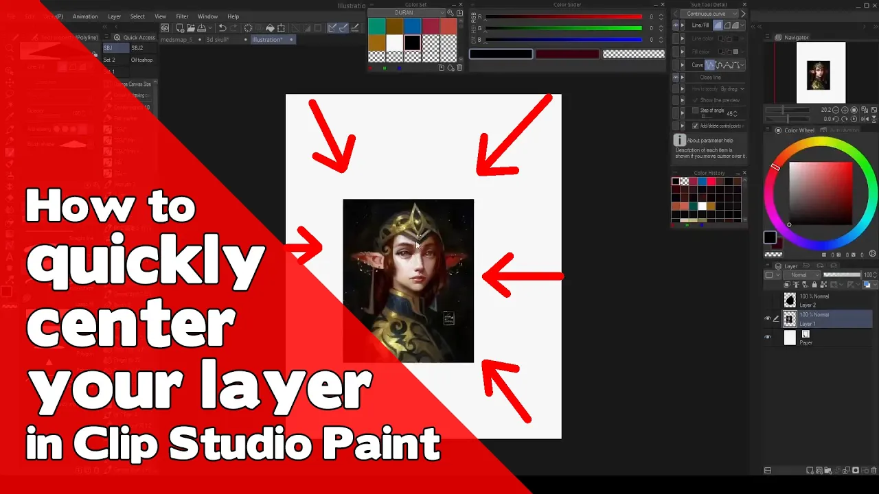Click the Layer 1 thumbnail
The height and width of the screenshot is (494, 879).
pos(790,319)
